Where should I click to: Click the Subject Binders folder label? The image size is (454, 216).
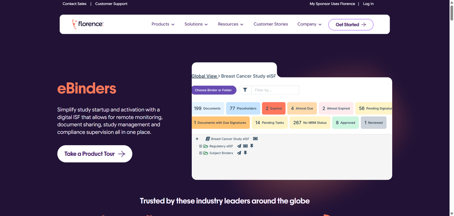pyautogui.click(x=221, y=153)
